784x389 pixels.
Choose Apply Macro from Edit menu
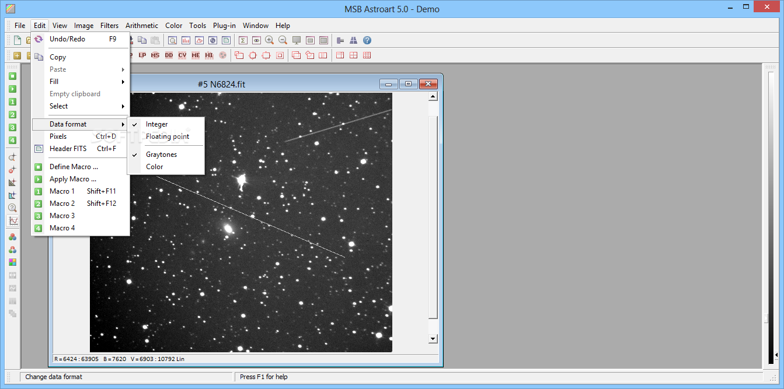click(x=80, y=179)
